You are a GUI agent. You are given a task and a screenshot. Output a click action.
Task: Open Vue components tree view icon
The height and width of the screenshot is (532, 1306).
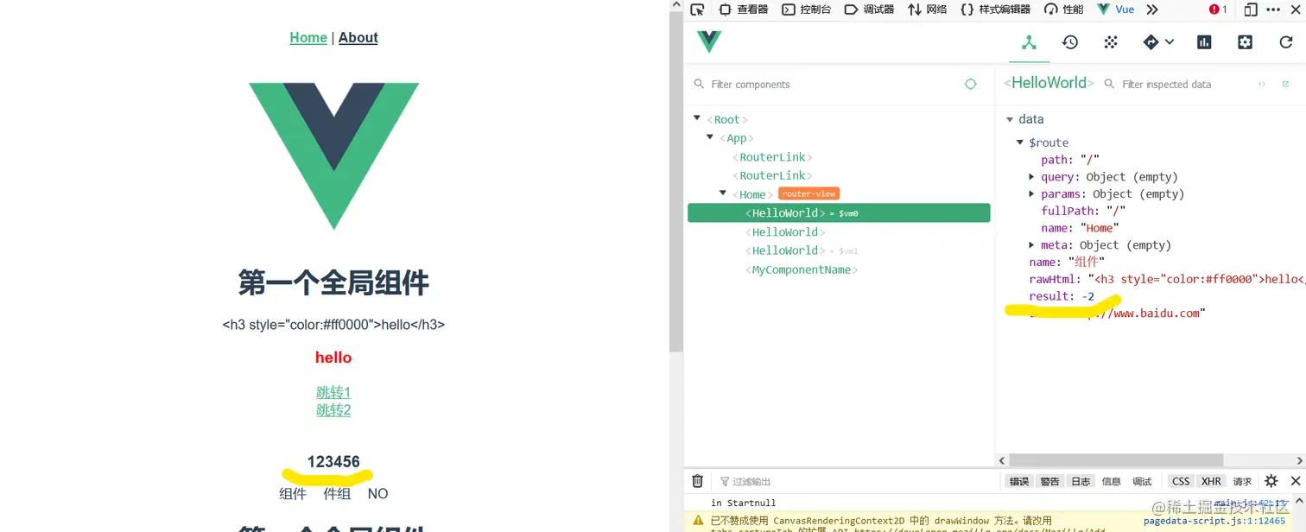[x=1029, y=42]
